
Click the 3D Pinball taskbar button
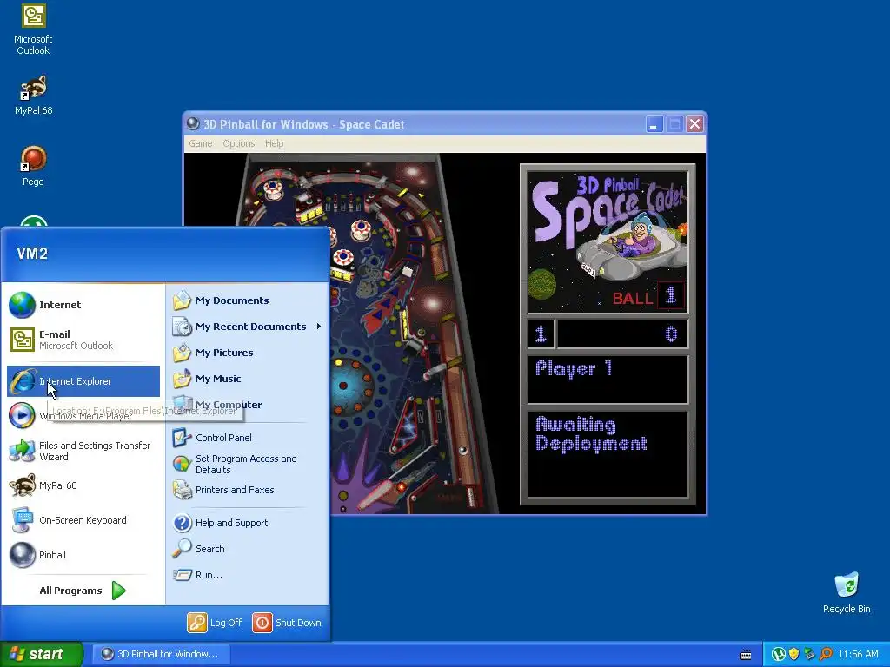(x=161, y=654)
